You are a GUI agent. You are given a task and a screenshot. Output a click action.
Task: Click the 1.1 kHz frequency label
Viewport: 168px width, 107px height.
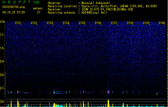[2, 35]
